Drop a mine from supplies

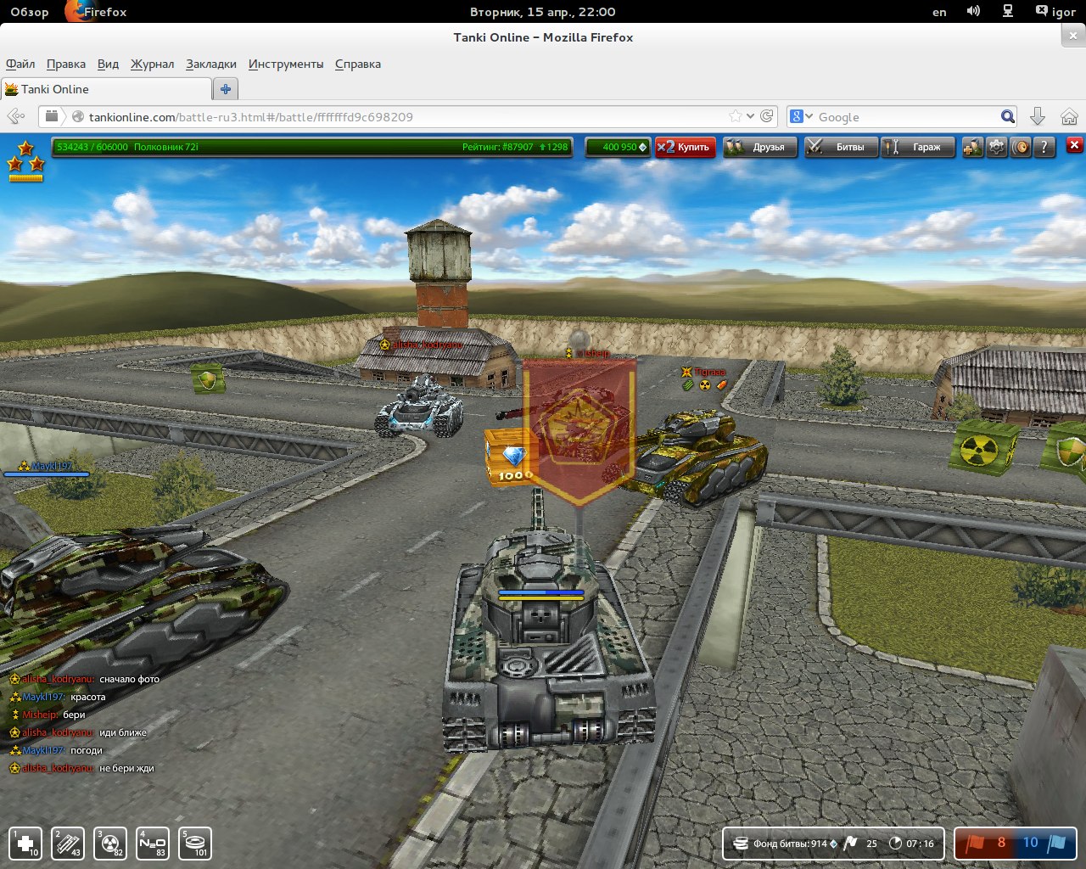pos(195,844)
